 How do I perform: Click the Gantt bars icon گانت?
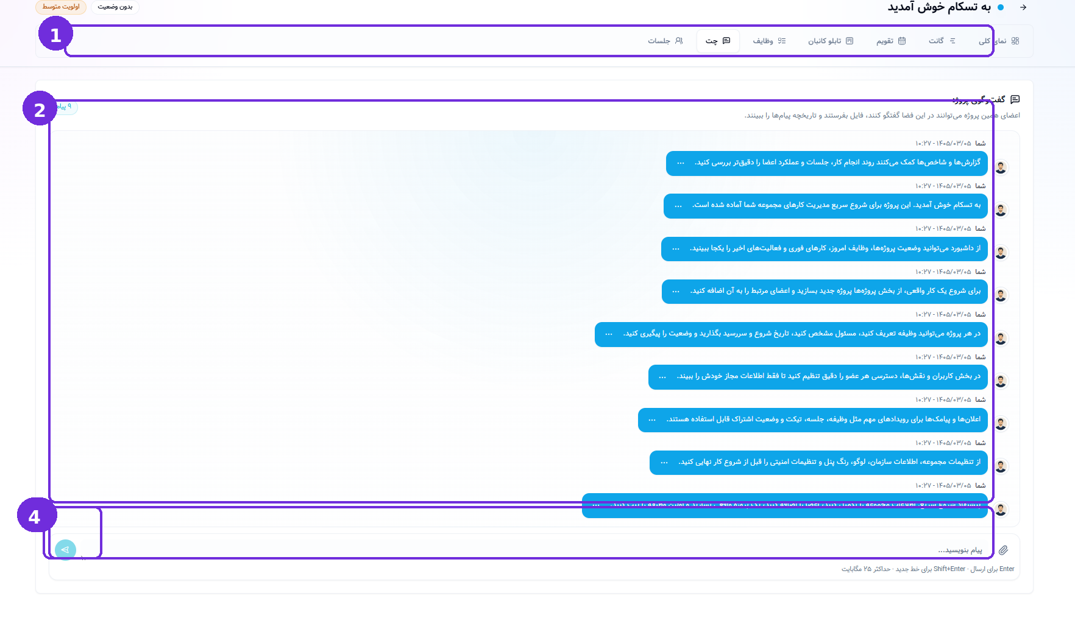[953, 41]
